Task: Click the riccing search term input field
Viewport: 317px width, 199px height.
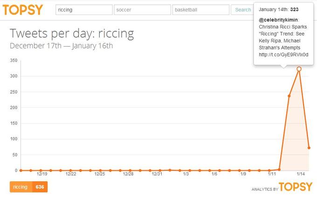Action: coord(84,10)
